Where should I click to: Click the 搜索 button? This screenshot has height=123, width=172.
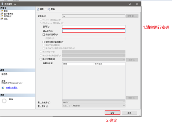[x=132, y=16]
